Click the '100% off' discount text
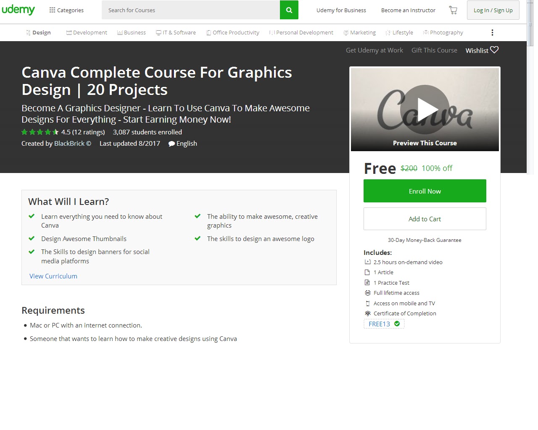This screenshot has height=430, width=538. (437, 168)
